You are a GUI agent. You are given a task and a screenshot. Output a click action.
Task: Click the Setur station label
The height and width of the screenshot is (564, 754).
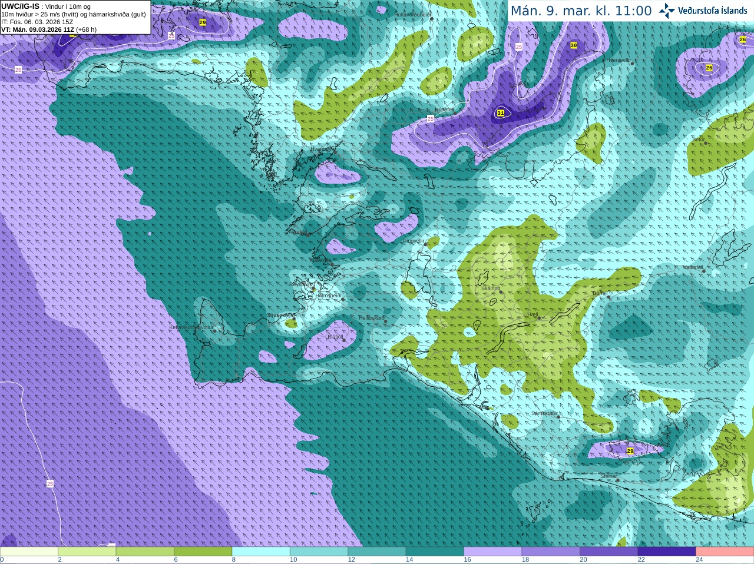pyautogui.click(x=699, y=140)
